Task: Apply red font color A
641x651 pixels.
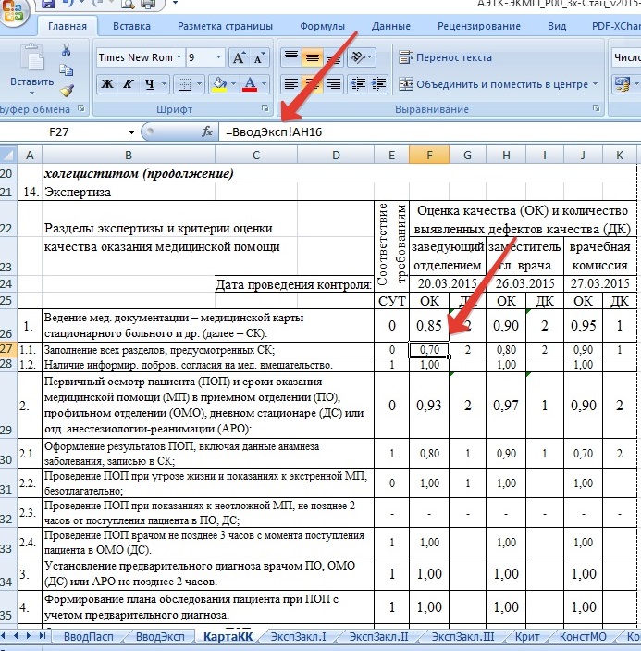Action: 250,84
